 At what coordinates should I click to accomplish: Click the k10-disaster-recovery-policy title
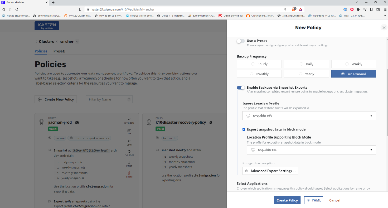180,123
